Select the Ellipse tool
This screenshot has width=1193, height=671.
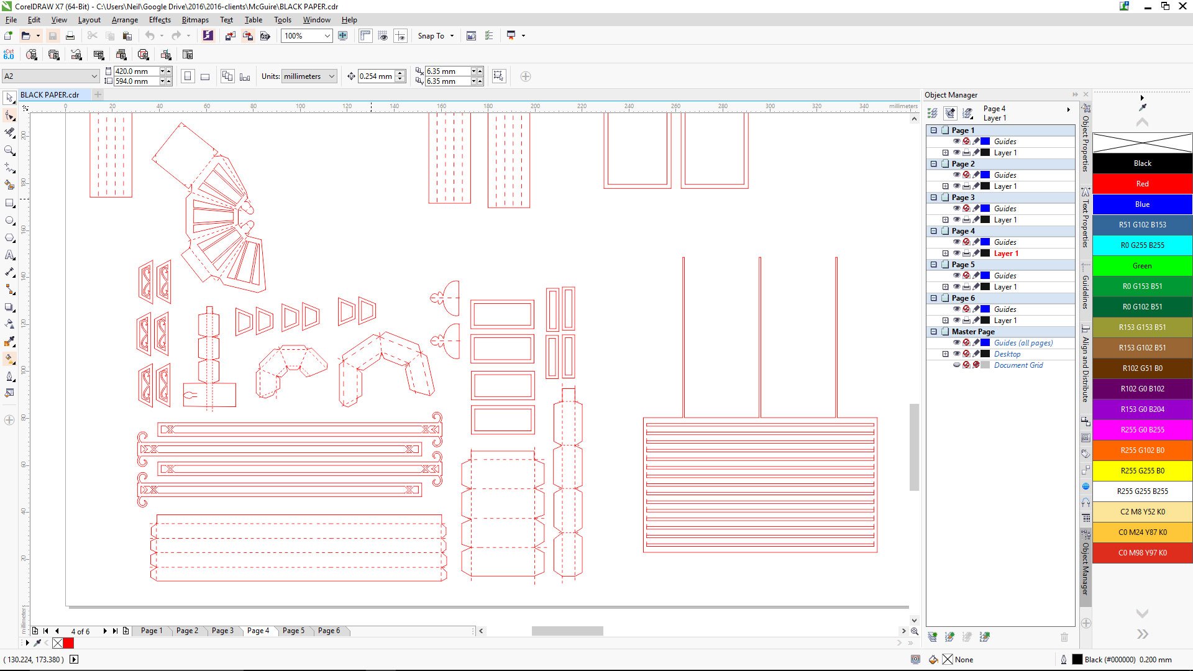pos(9,219)
